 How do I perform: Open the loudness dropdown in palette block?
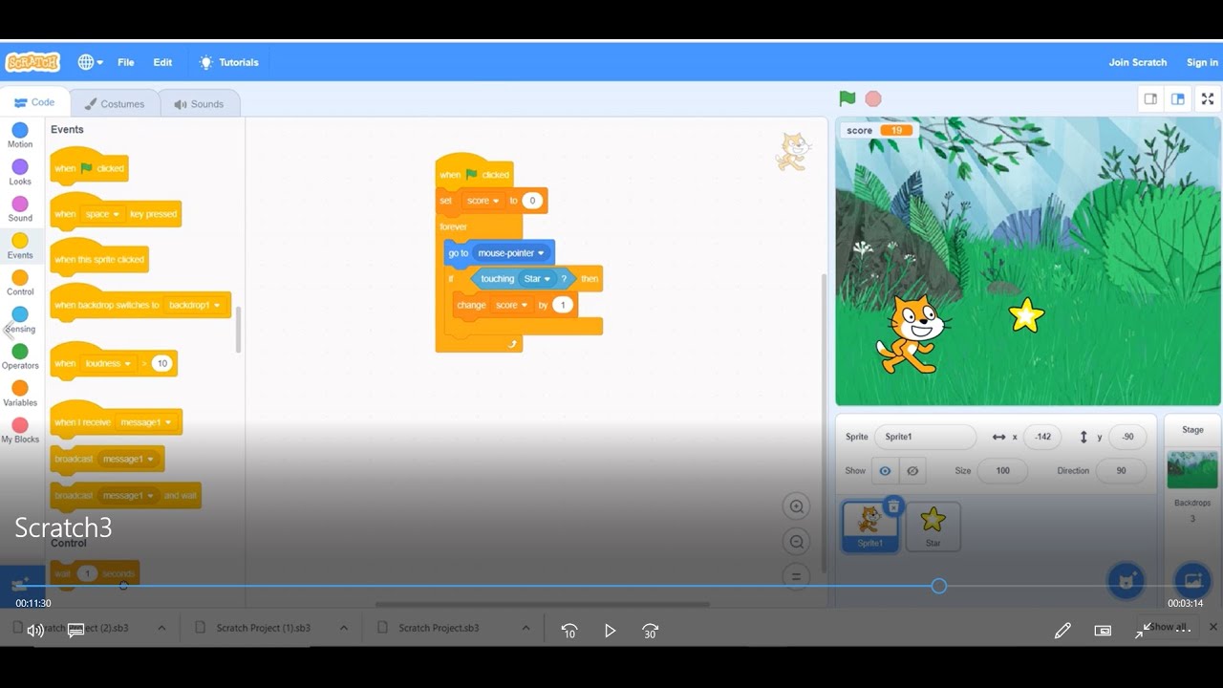pos(108,364)
